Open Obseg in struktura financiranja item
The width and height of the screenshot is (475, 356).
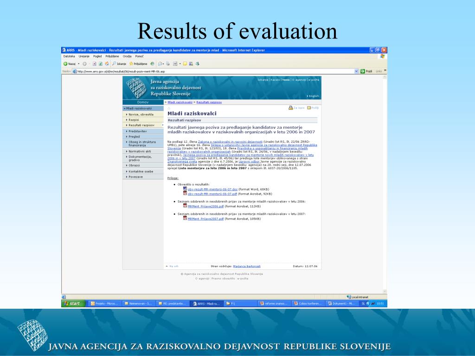tap(142, 144)
